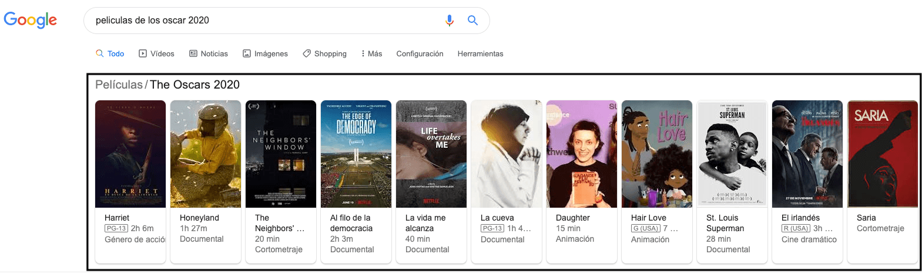
Task: Click the Google logo
Action: coord(31,20)
